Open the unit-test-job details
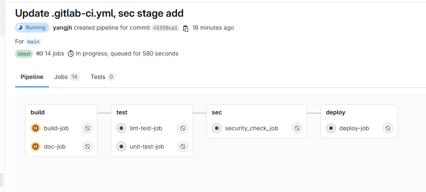 pyautogui.click(x=147, y=147)
